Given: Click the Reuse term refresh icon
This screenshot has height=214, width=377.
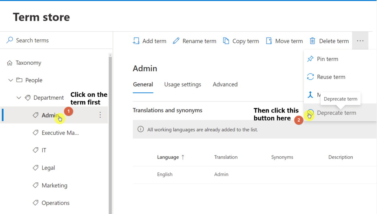Looking at the screenshot, I should pos(310,77).
